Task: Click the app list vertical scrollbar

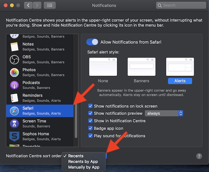Action: (76, 121)
